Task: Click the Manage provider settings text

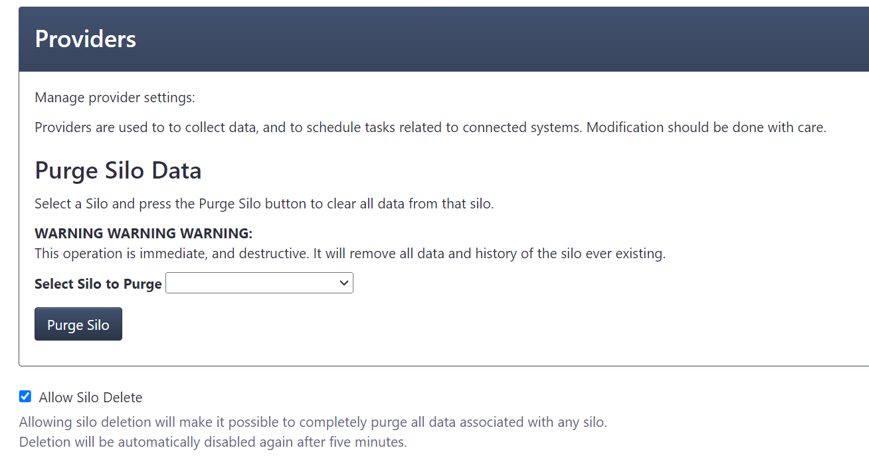Action: click(115, 98)
